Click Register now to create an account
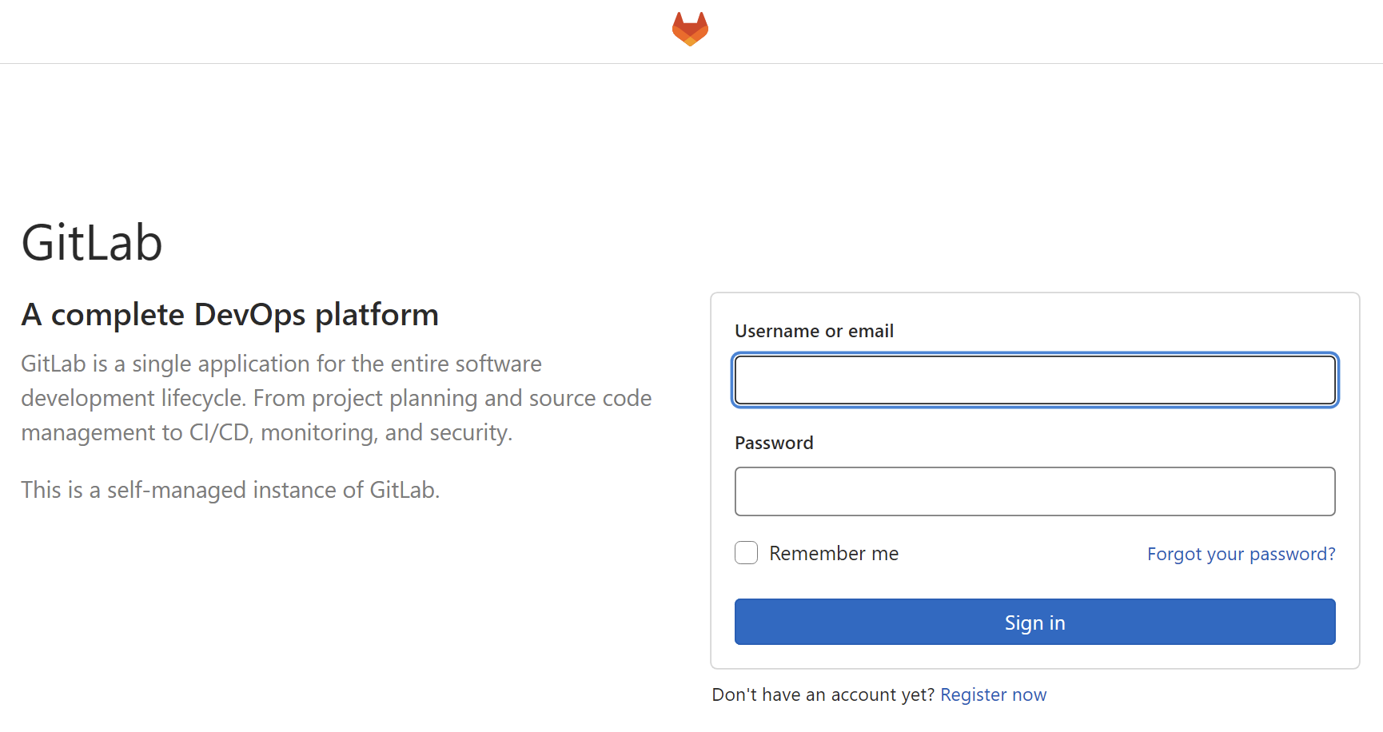The height and width of the screenshot is (732, 1383). tap(993, 694)
